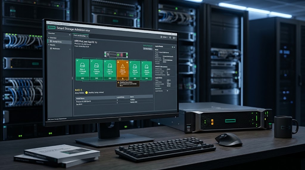Click the S.M.A.R.T. summary heading in details panel

(161, 67)
